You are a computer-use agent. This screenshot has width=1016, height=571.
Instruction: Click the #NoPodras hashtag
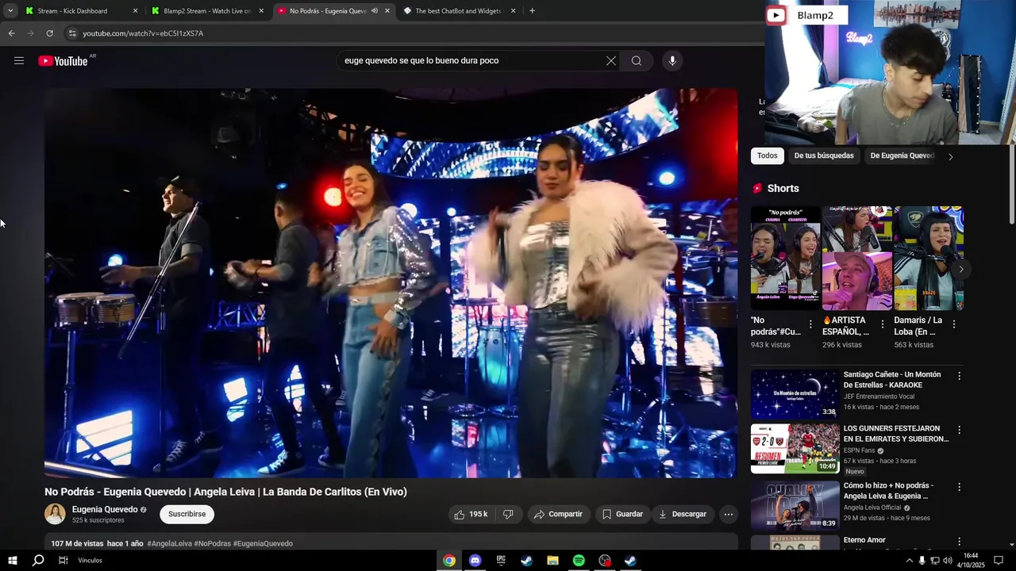click(212, 544)
